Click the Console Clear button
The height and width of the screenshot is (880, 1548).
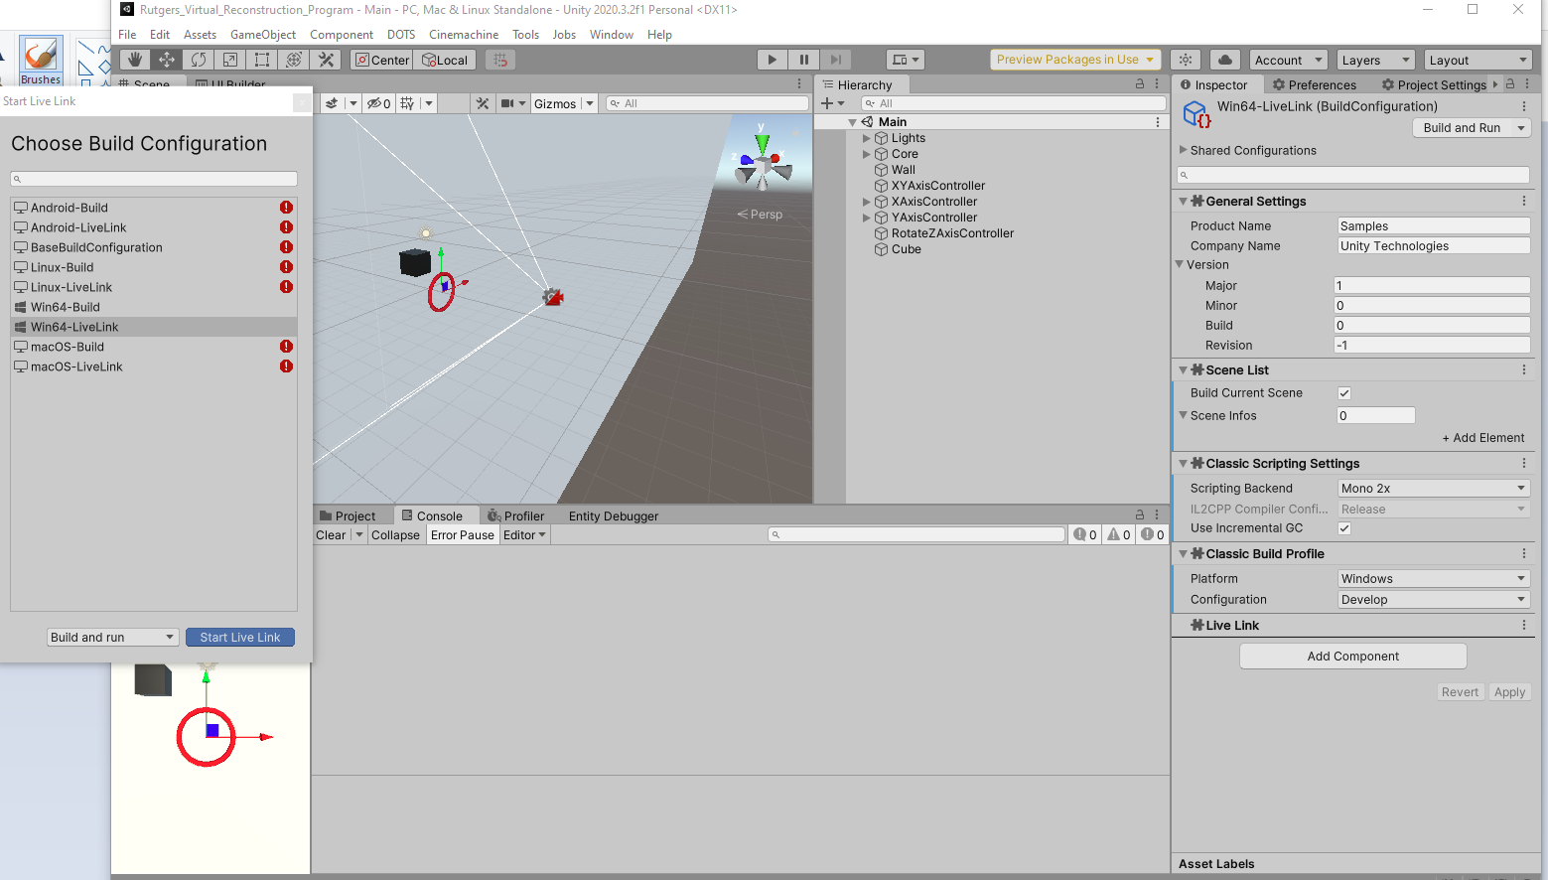point(331,535)
